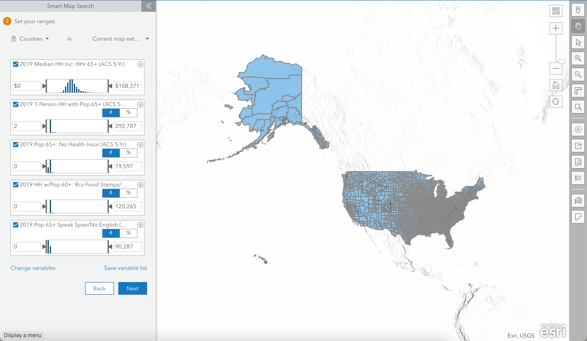The width and height of the screenshot is (587, 341).
Task: Click the Median HH Inc histogram
Action: [x=77, y=86]
